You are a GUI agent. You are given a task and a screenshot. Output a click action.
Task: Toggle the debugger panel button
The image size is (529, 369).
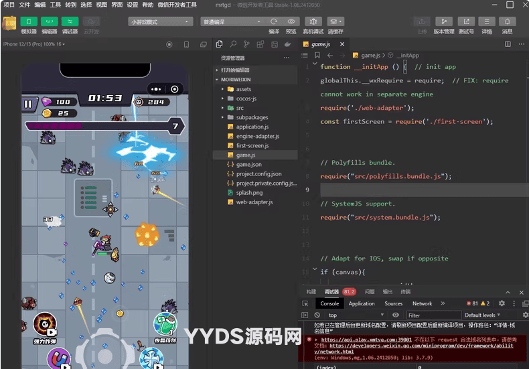[70, 21]
